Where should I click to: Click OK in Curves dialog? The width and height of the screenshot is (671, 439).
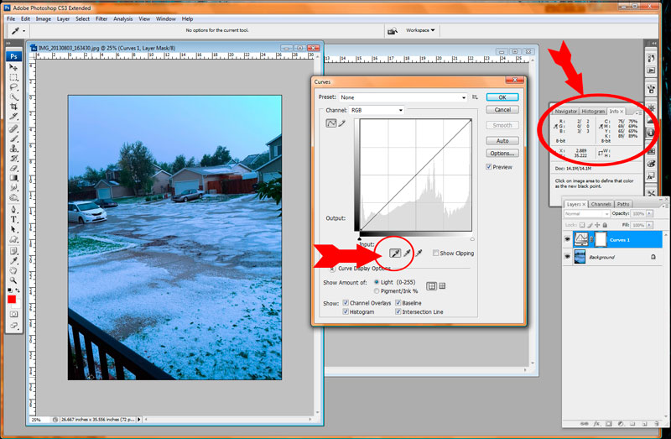(502, 97)
